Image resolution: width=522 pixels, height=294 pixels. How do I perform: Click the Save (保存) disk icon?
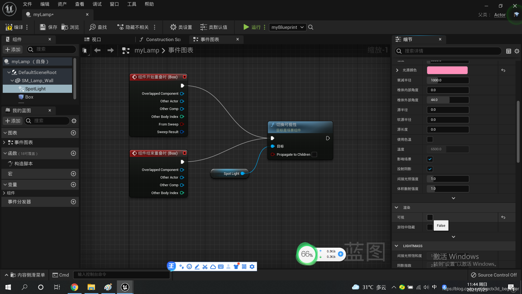pos(43,27)
